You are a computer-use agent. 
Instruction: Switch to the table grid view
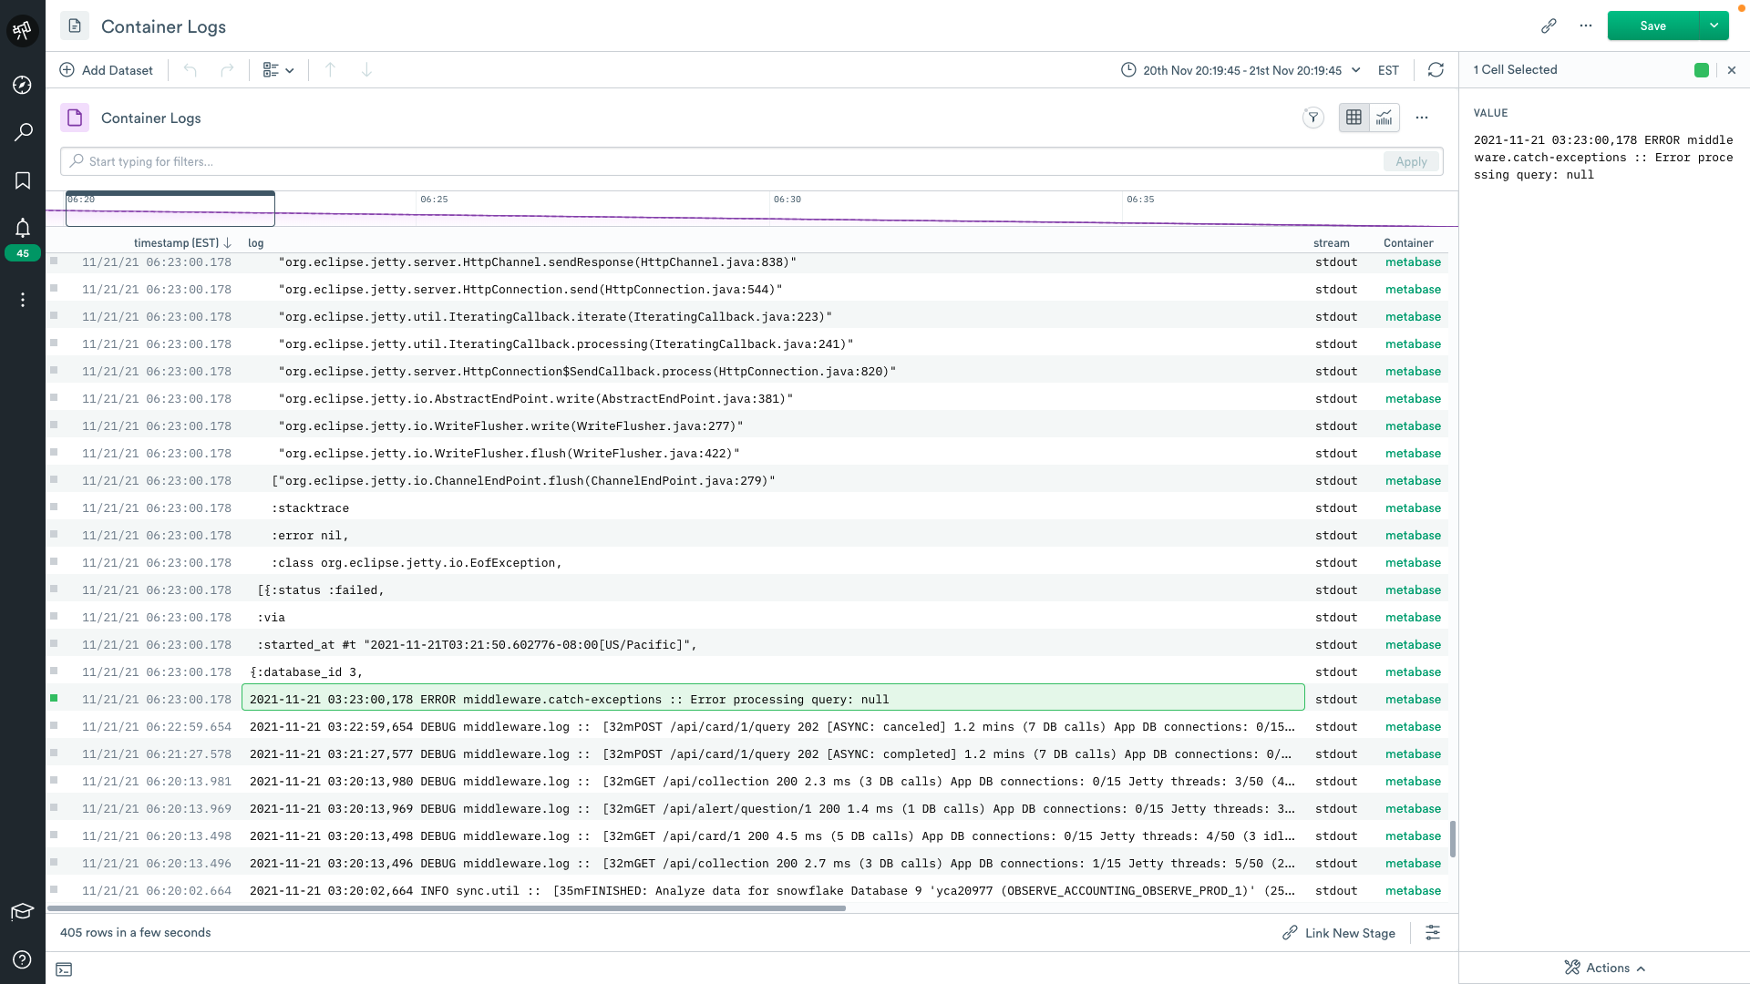pos(1354,117)
